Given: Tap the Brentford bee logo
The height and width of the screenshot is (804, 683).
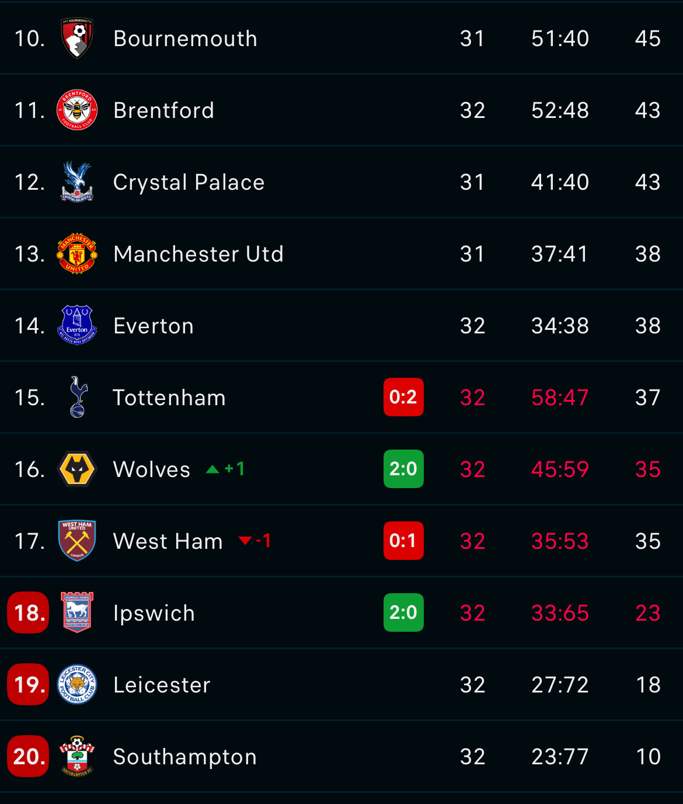Looking at the screenshot, I should click(77, 110).
